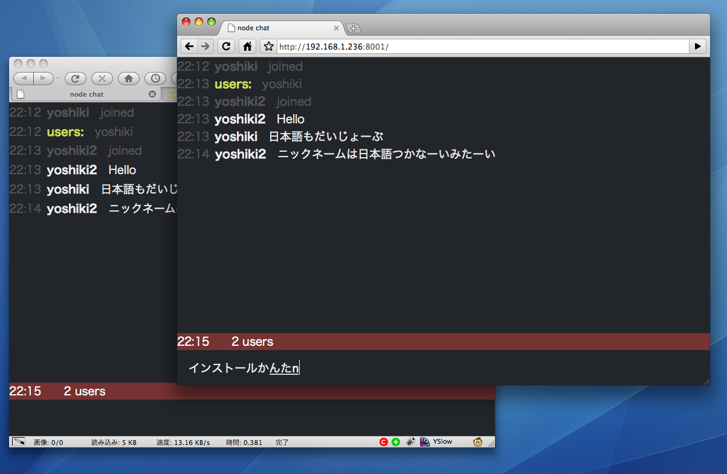This screenshot has width=727, height=474.
Task: Select the node chat tab in Chrome
Action: tap(278, 28)
